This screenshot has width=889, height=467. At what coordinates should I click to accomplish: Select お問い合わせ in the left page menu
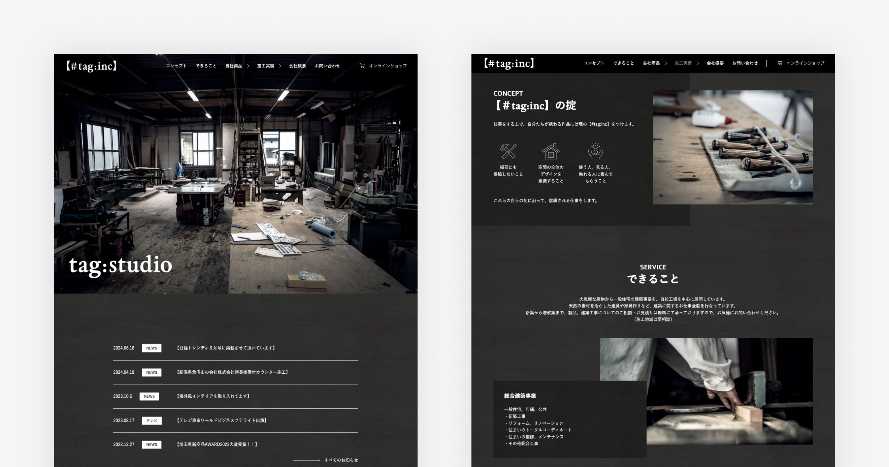327,66
